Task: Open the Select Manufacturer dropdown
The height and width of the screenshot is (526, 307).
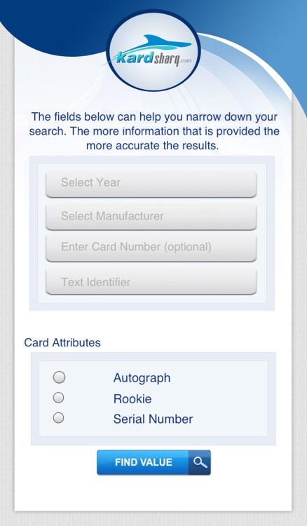Action: [x=151, y=217]
